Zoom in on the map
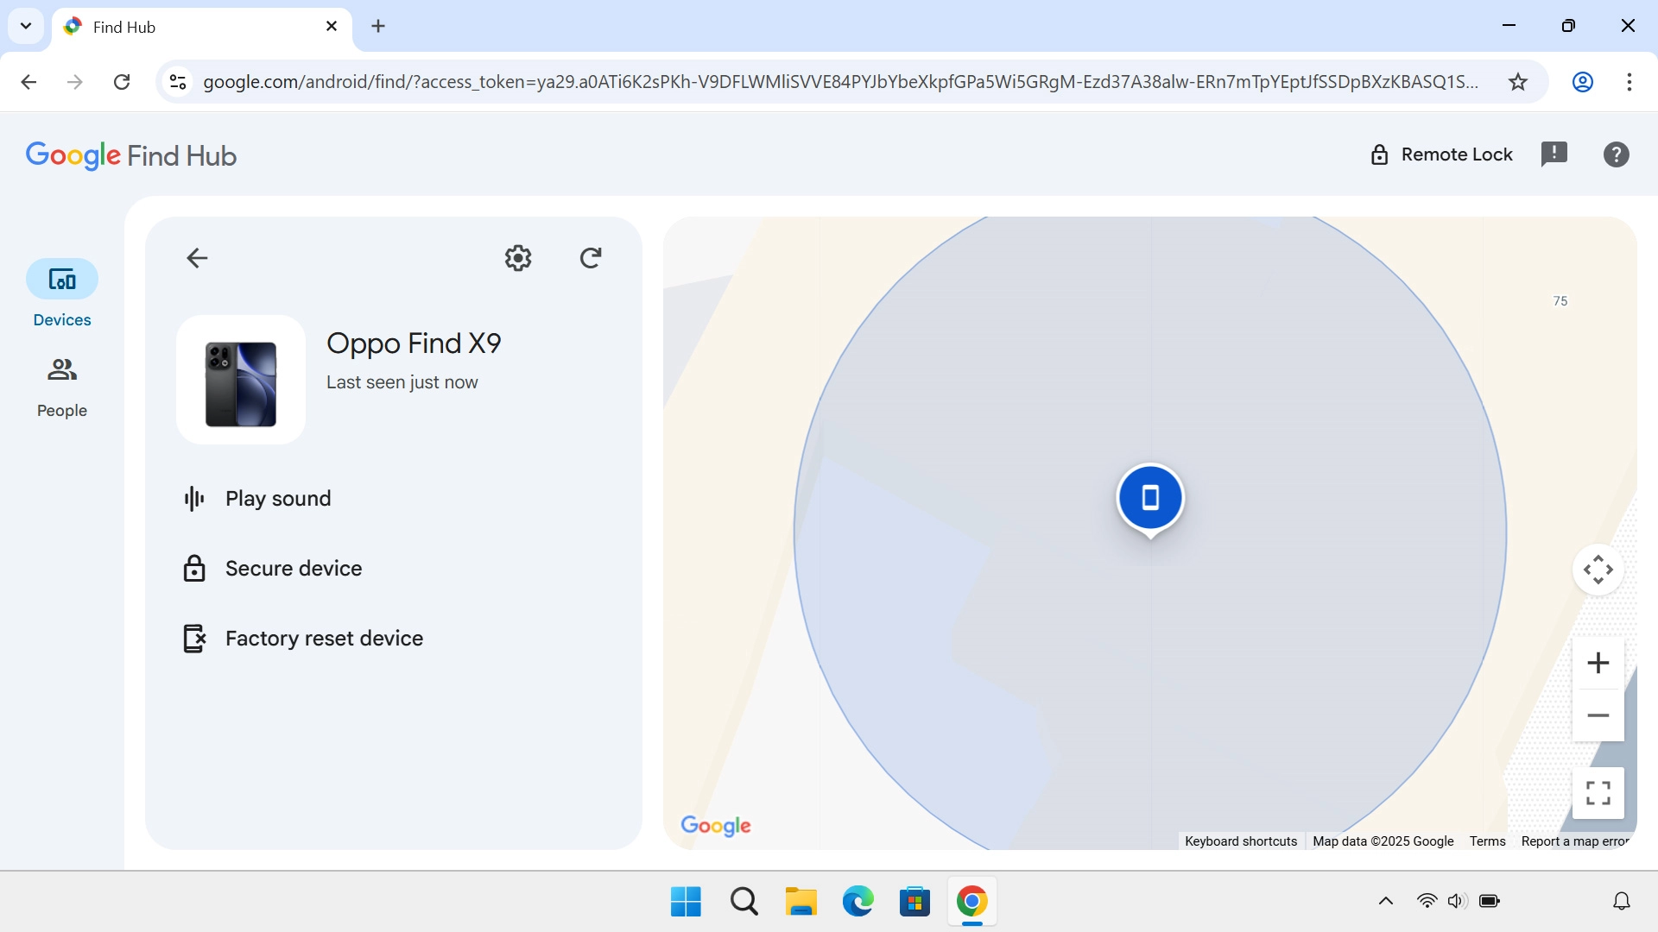The height and width of the screenshot is (932, 1658). pos(1598,663)
